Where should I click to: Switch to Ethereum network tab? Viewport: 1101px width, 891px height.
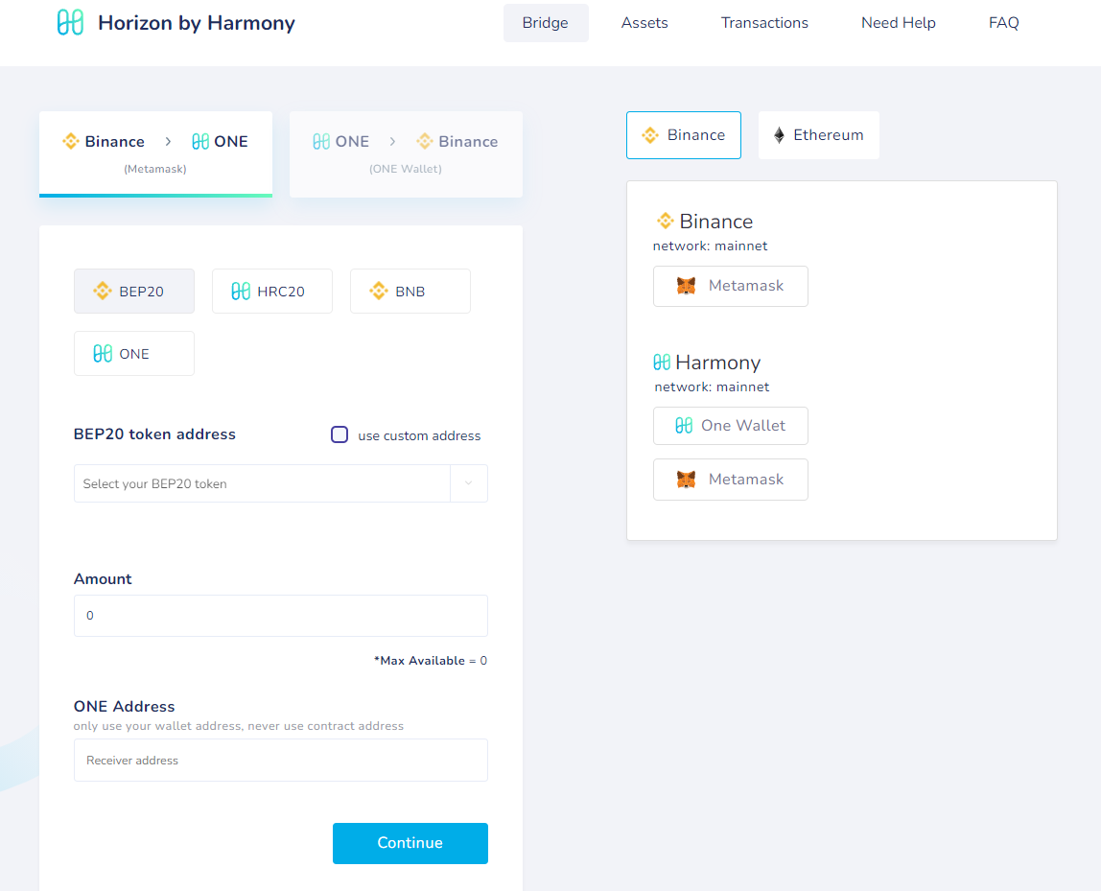pyautogui.click(x=819, y=135)
